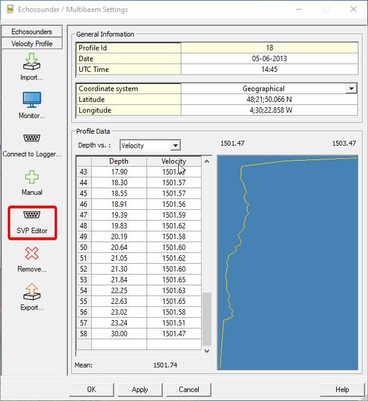The width and height of the screenshot is (368, 401).
Task: Click depth cell 21.30
Action: (119, 269)
